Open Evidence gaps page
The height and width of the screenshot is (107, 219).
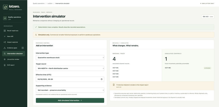14,48
